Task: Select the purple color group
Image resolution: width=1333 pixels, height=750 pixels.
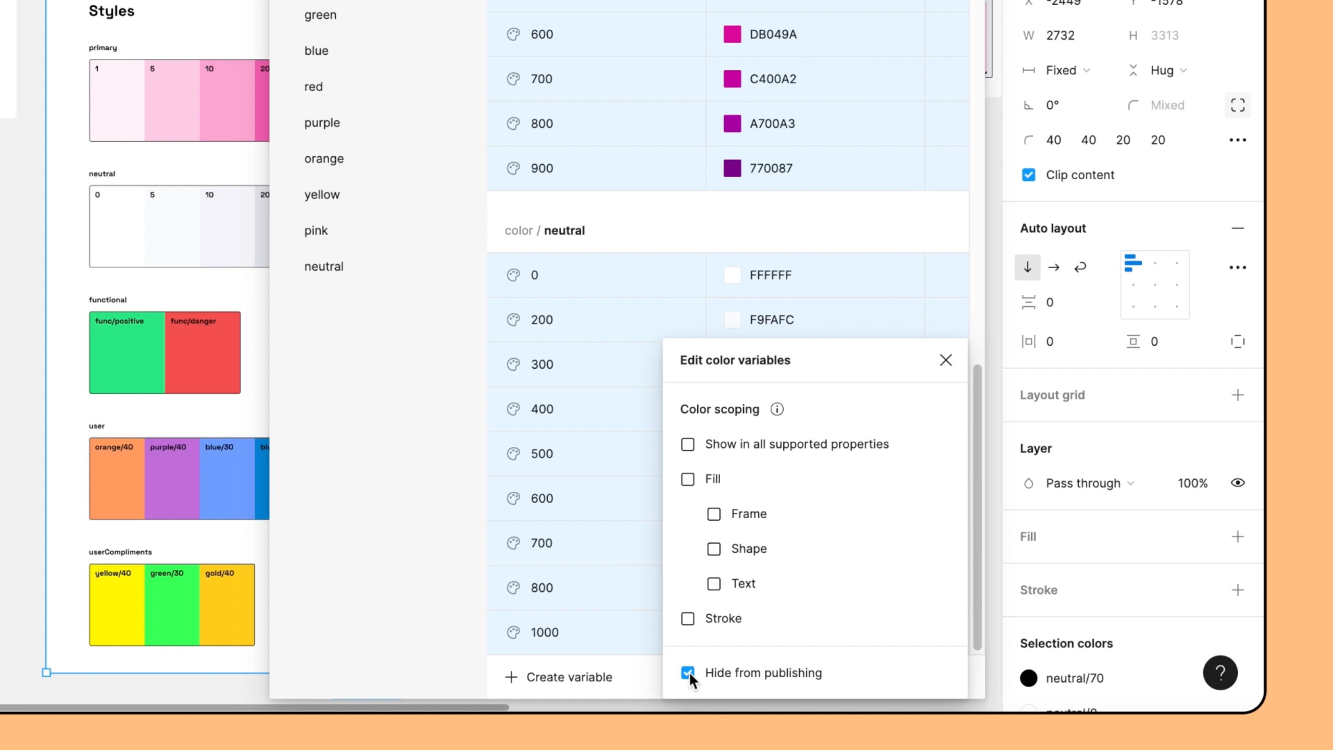Action: [x=322, y=123]
